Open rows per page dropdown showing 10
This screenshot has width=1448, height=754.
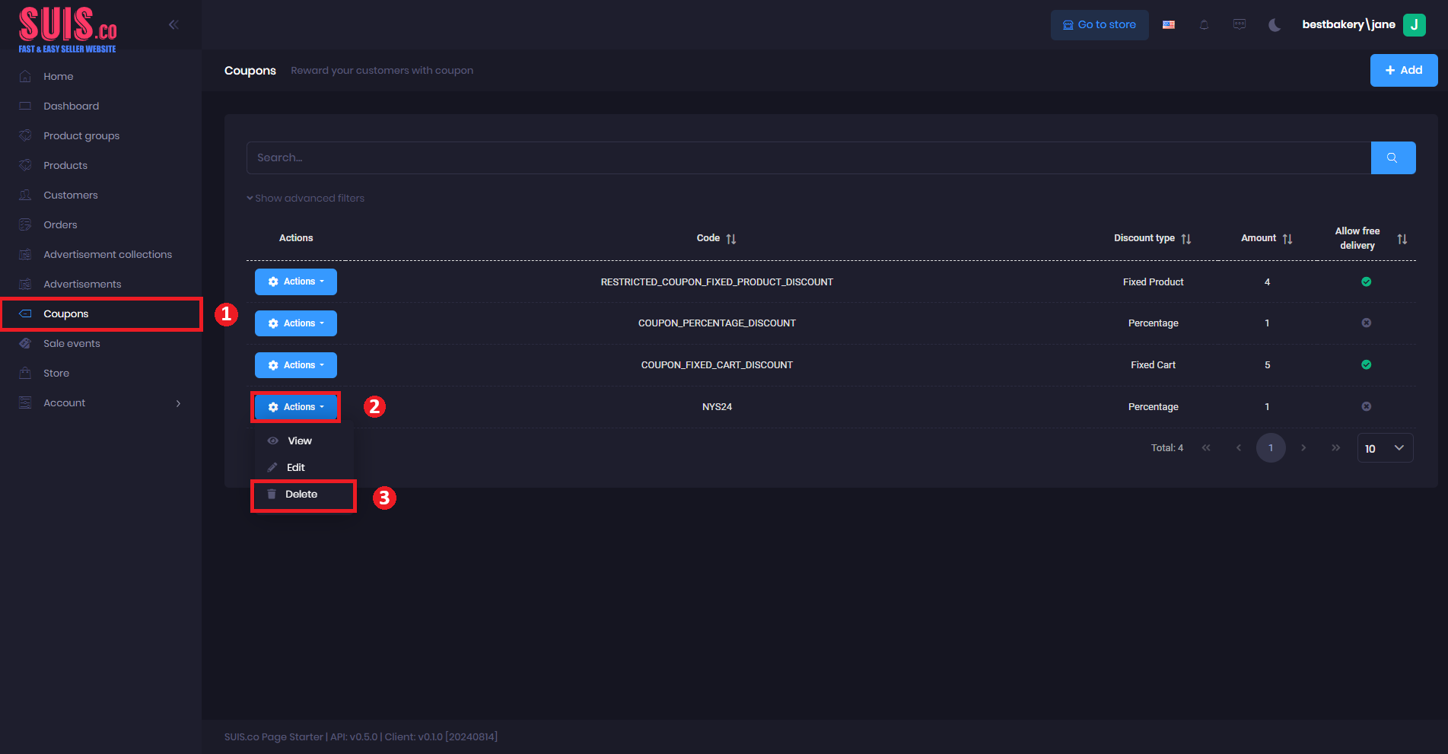click(x=1385, y=448)
